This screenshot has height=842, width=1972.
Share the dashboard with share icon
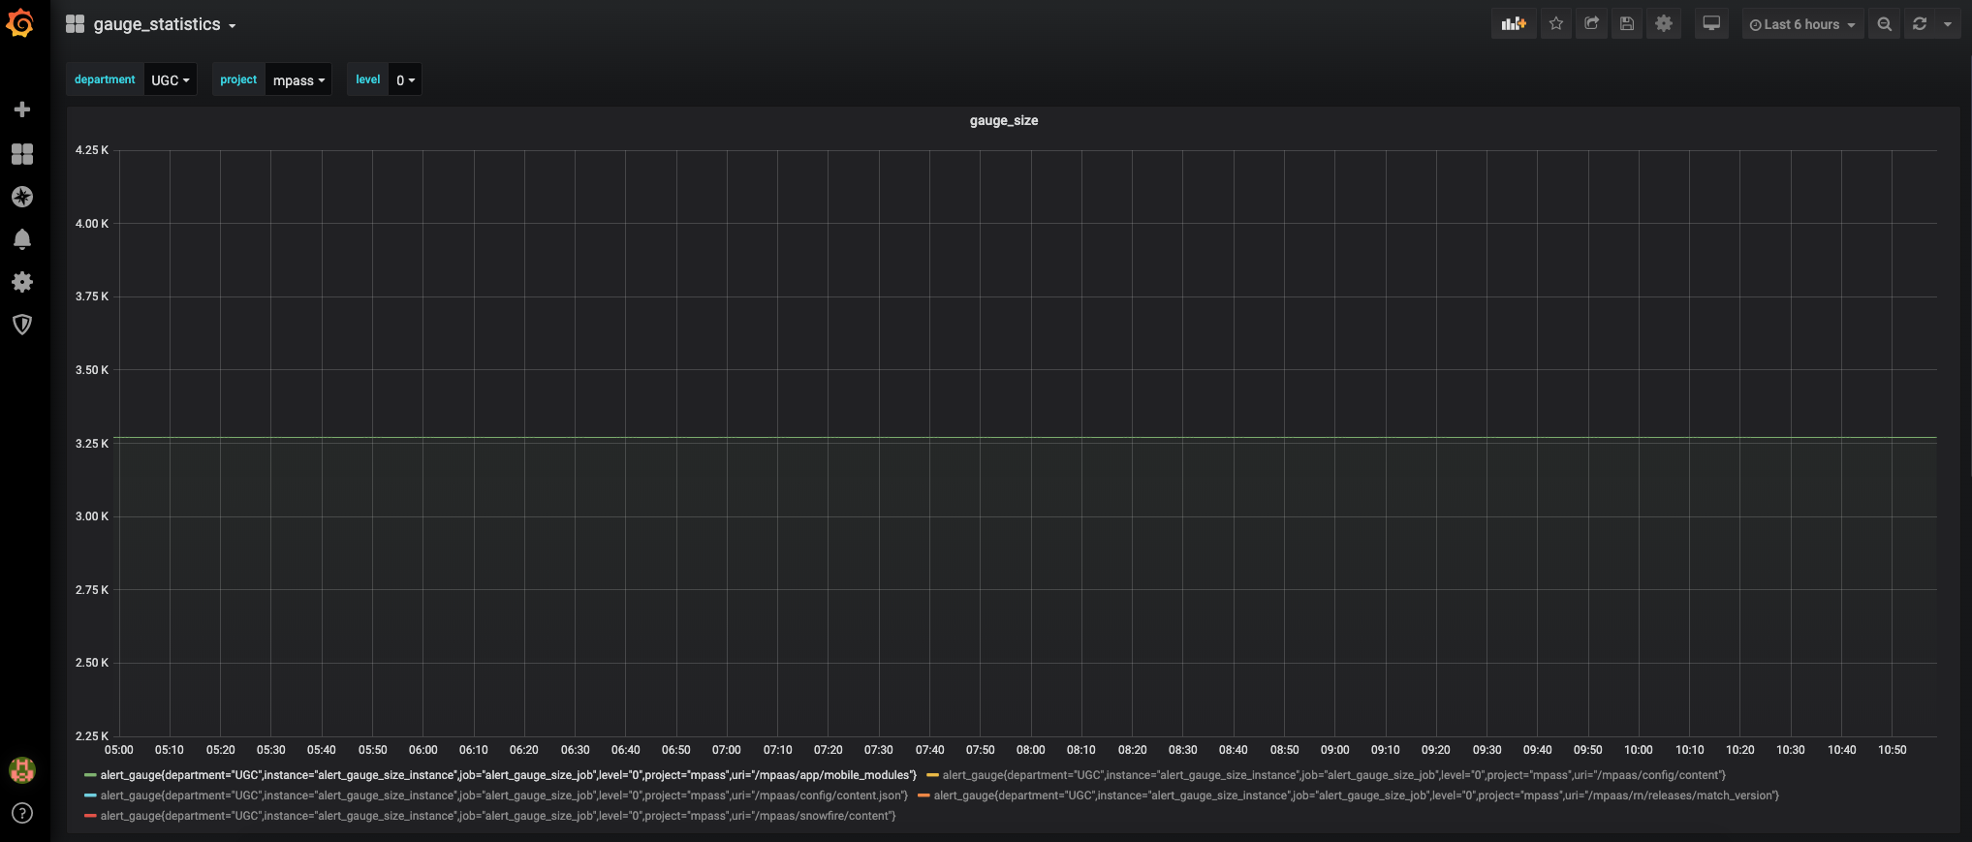[x=1591, y=24]
